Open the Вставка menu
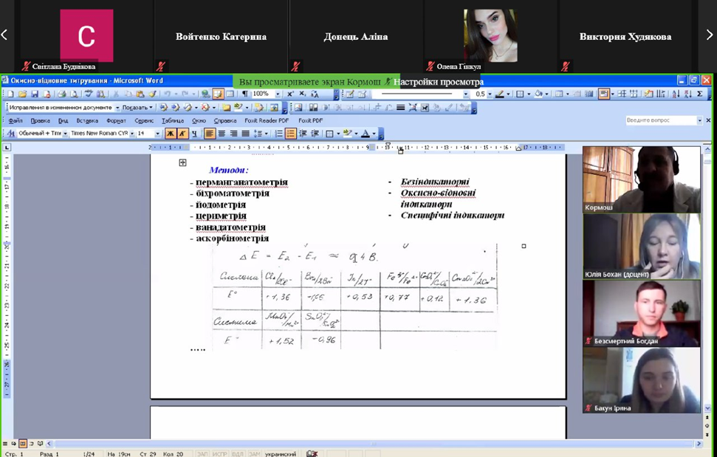 click(x=87, y=120)
